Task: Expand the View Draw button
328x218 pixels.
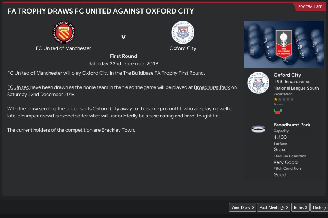Action: pyautogui.click(x=243, y=207)
